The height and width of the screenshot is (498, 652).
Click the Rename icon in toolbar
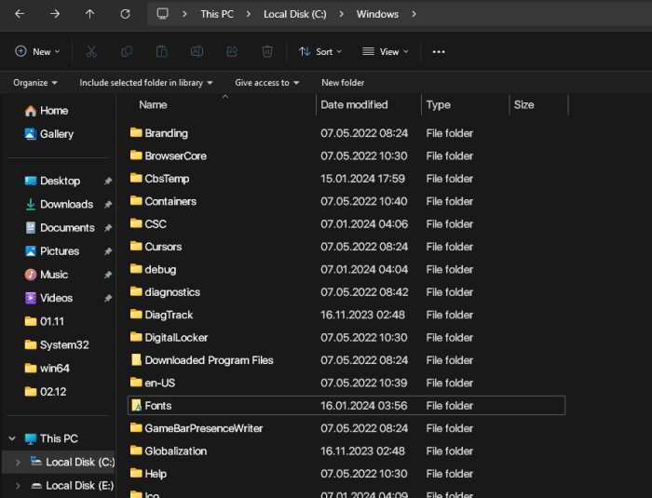click(197, 51)
